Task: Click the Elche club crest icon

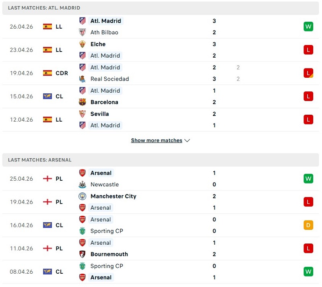Action: click(83, 44)
